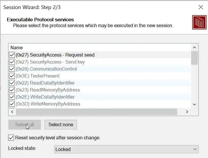
Task: Toggle SecurityAccess - Send key checkbox
Action: 12,62
